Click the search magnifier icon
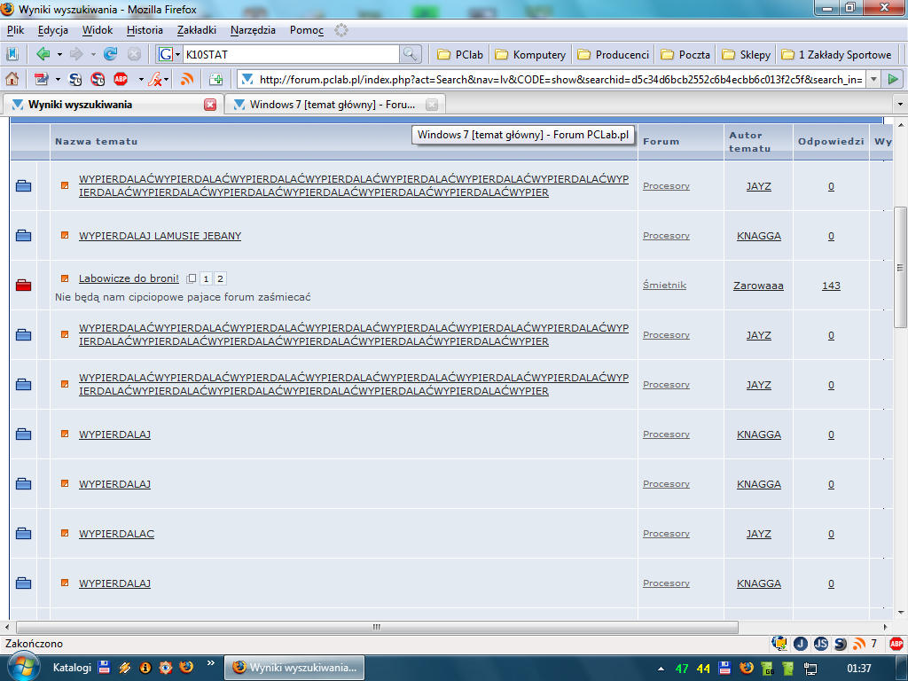This screenshot has width=908, height=681. click(410, 54)
